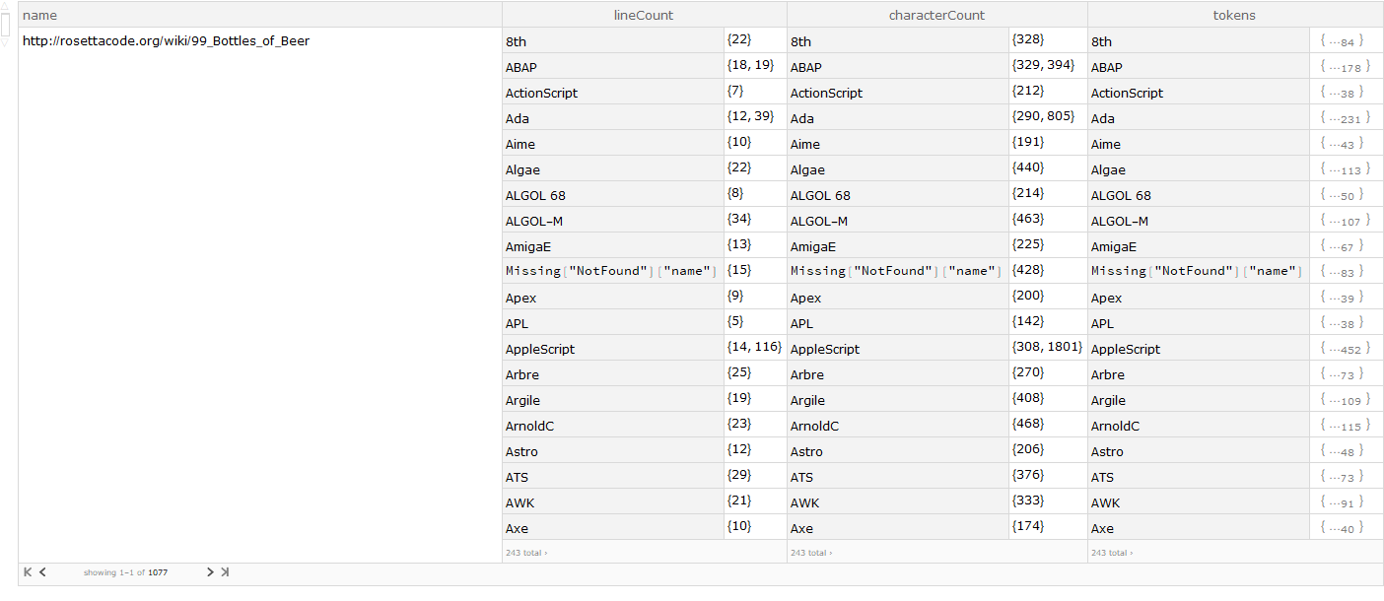Show all 243 items under tokens
1384x601 pixels.
tap(1111, 553)
